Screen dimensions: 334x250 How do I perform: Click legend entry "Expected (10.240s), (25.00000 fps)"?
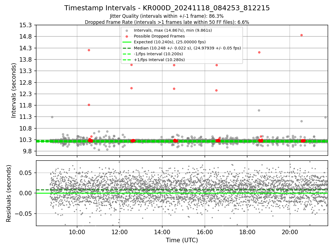click(170, 42)
